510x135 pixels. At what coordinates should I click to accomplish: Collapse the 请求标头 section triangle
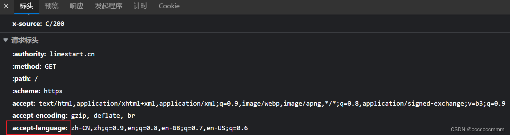5,40
